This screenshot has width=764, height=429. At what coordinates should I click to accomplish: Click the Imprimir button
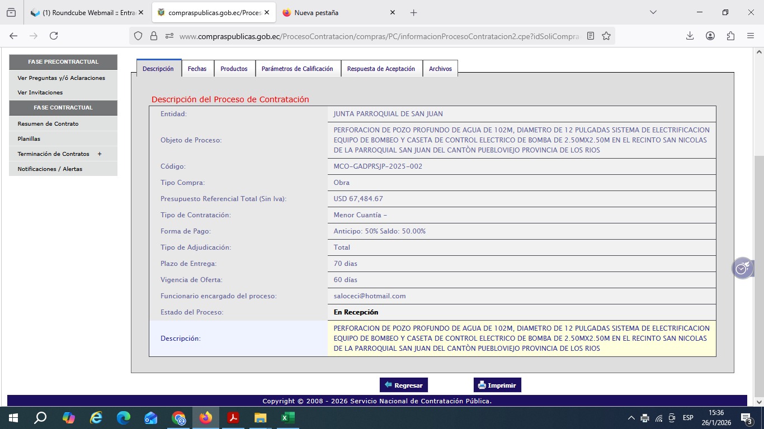(x=497, y=385)
